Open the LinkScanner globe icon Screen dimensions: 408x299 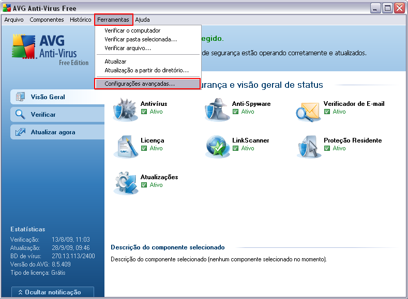point(218,147)
